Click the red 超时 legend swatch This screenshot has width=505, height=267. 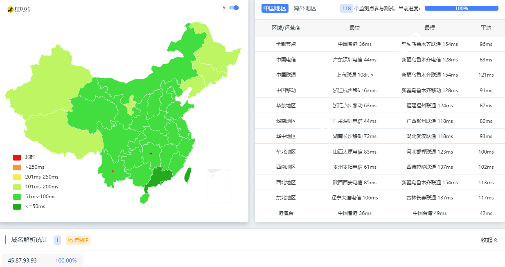click(17, 157)
